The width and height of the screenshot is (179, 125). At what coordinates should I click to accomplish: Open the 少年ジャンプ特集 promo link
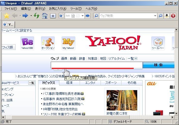(116, 76)
